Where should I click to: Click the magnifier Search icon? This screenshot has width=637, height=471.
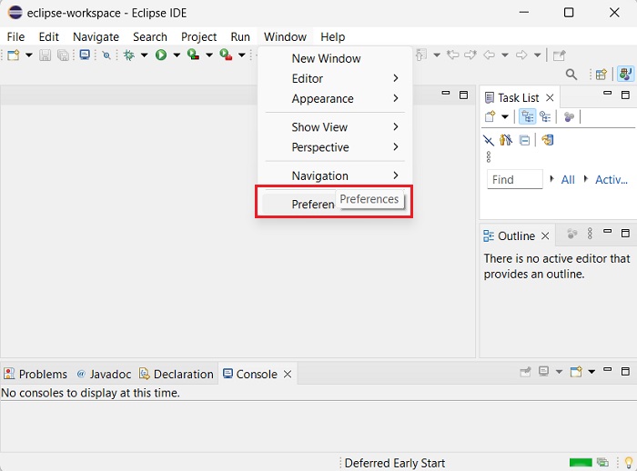pos(571,75)
